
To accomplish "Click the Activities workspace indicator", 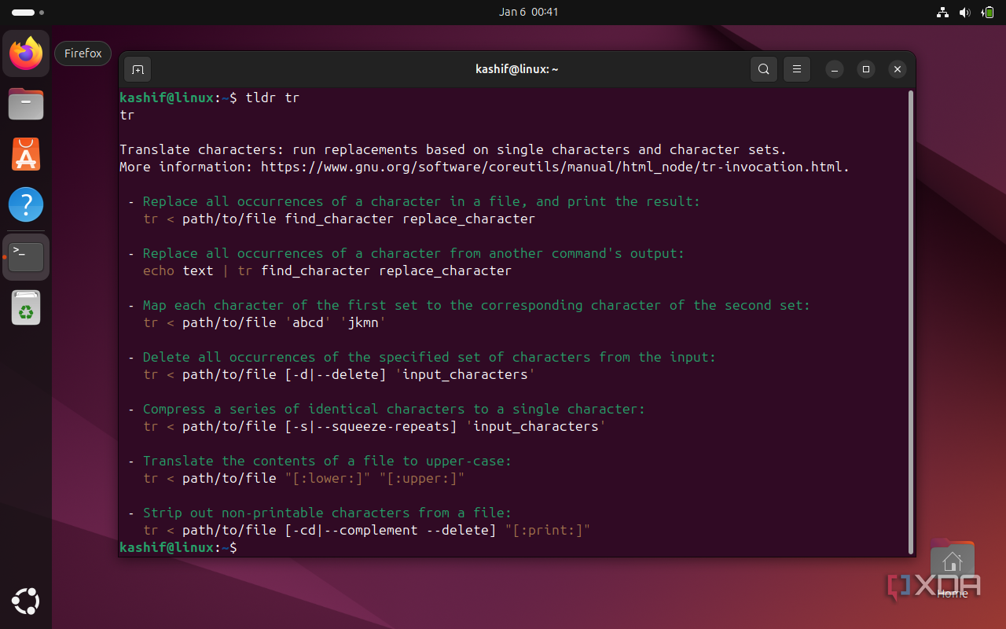I will coord(28,13).
